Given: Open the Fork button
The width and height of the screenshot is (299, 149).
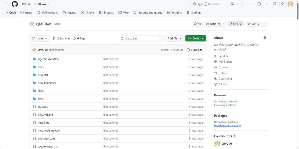Looking at the screenshot, I should pyautogui.click(x=236, y=24).
